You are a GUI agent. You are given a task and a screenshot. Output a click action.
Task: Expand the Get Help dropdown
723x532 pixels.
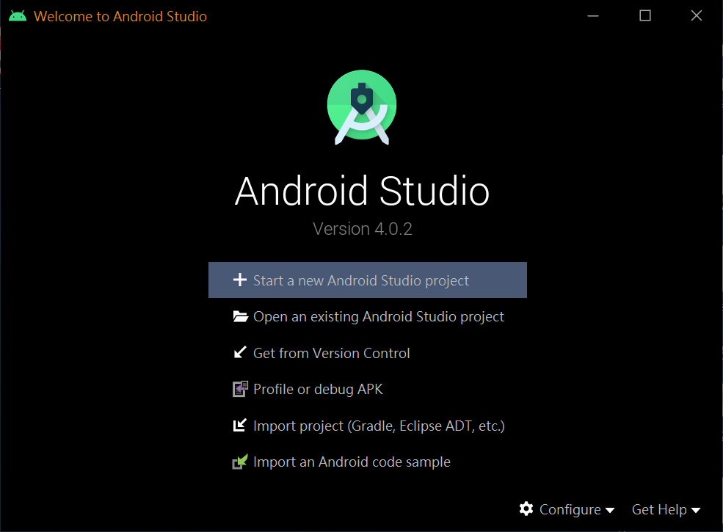tap(666, 509)
